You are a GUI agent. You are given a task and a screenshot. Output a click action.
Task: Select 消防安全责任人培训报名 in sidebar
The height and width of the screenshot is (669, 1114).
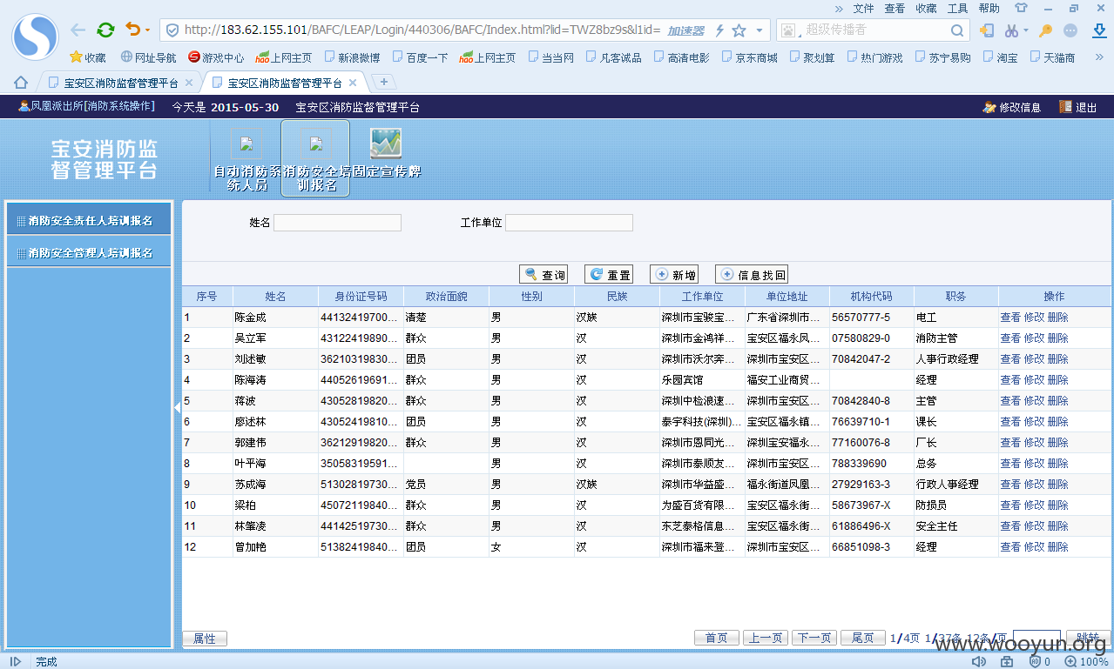[88, 220]
